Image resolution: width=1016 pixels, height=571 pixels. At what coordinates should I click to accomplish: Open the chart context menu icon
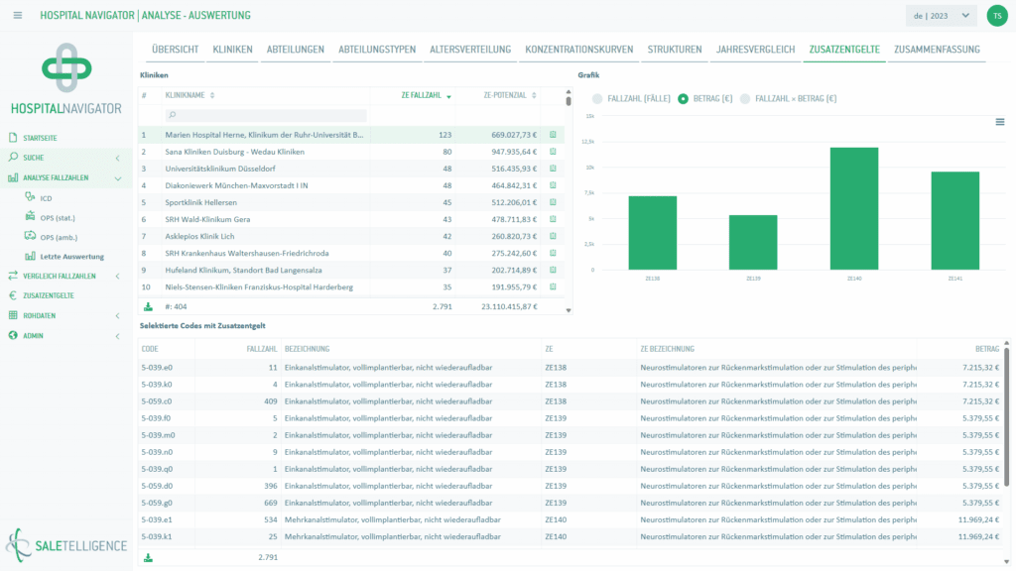[x=1000, y=122]
